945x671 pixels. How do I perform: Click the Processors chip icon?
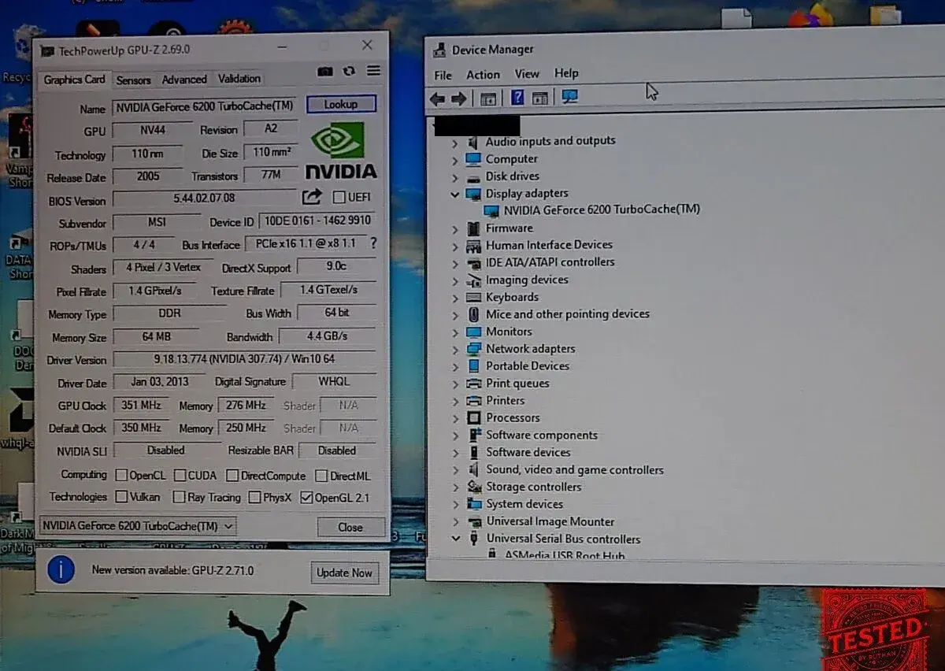click(473, 418)
